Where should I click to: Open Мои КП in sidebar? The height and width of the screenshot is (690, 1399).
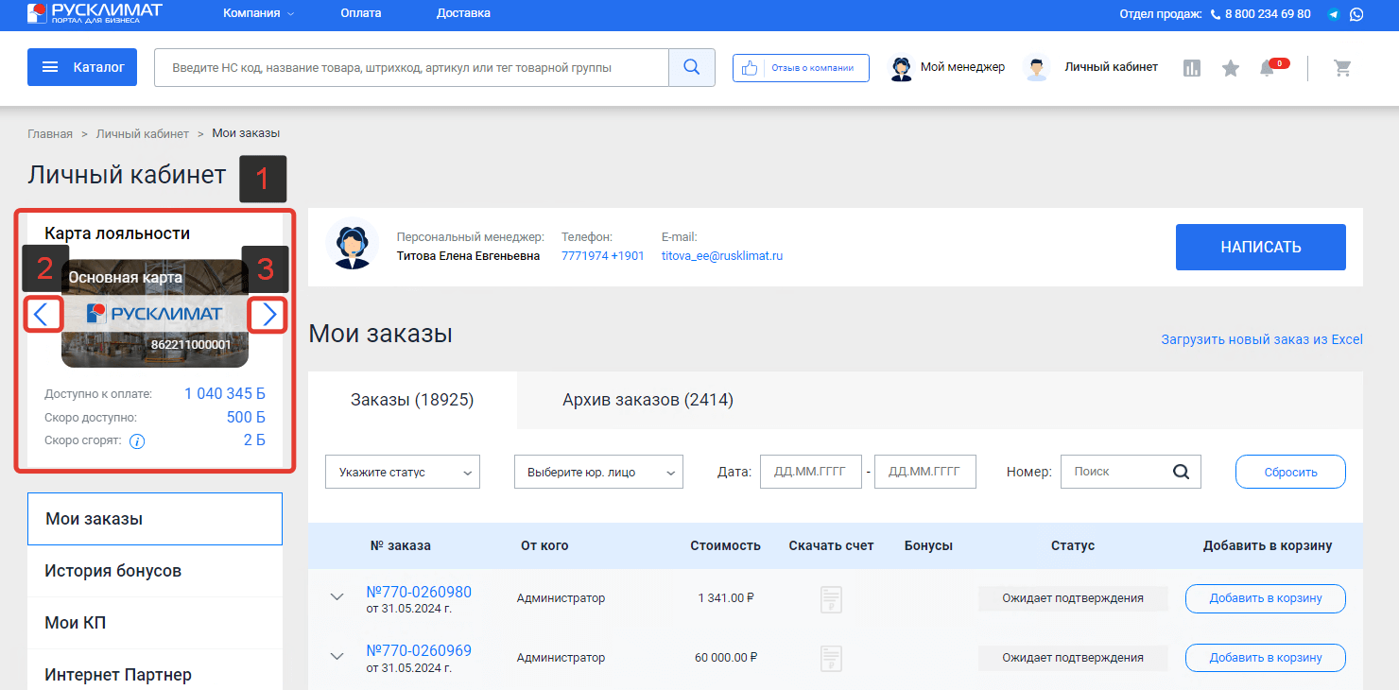(155, 623)
